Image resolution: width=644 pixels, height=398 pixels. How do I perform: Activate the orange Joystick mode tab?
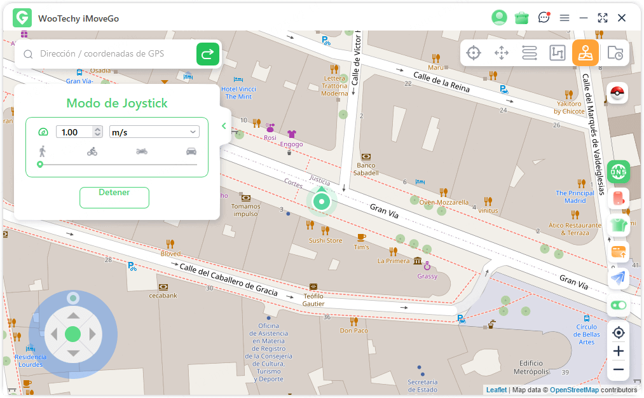pos(585,53)
